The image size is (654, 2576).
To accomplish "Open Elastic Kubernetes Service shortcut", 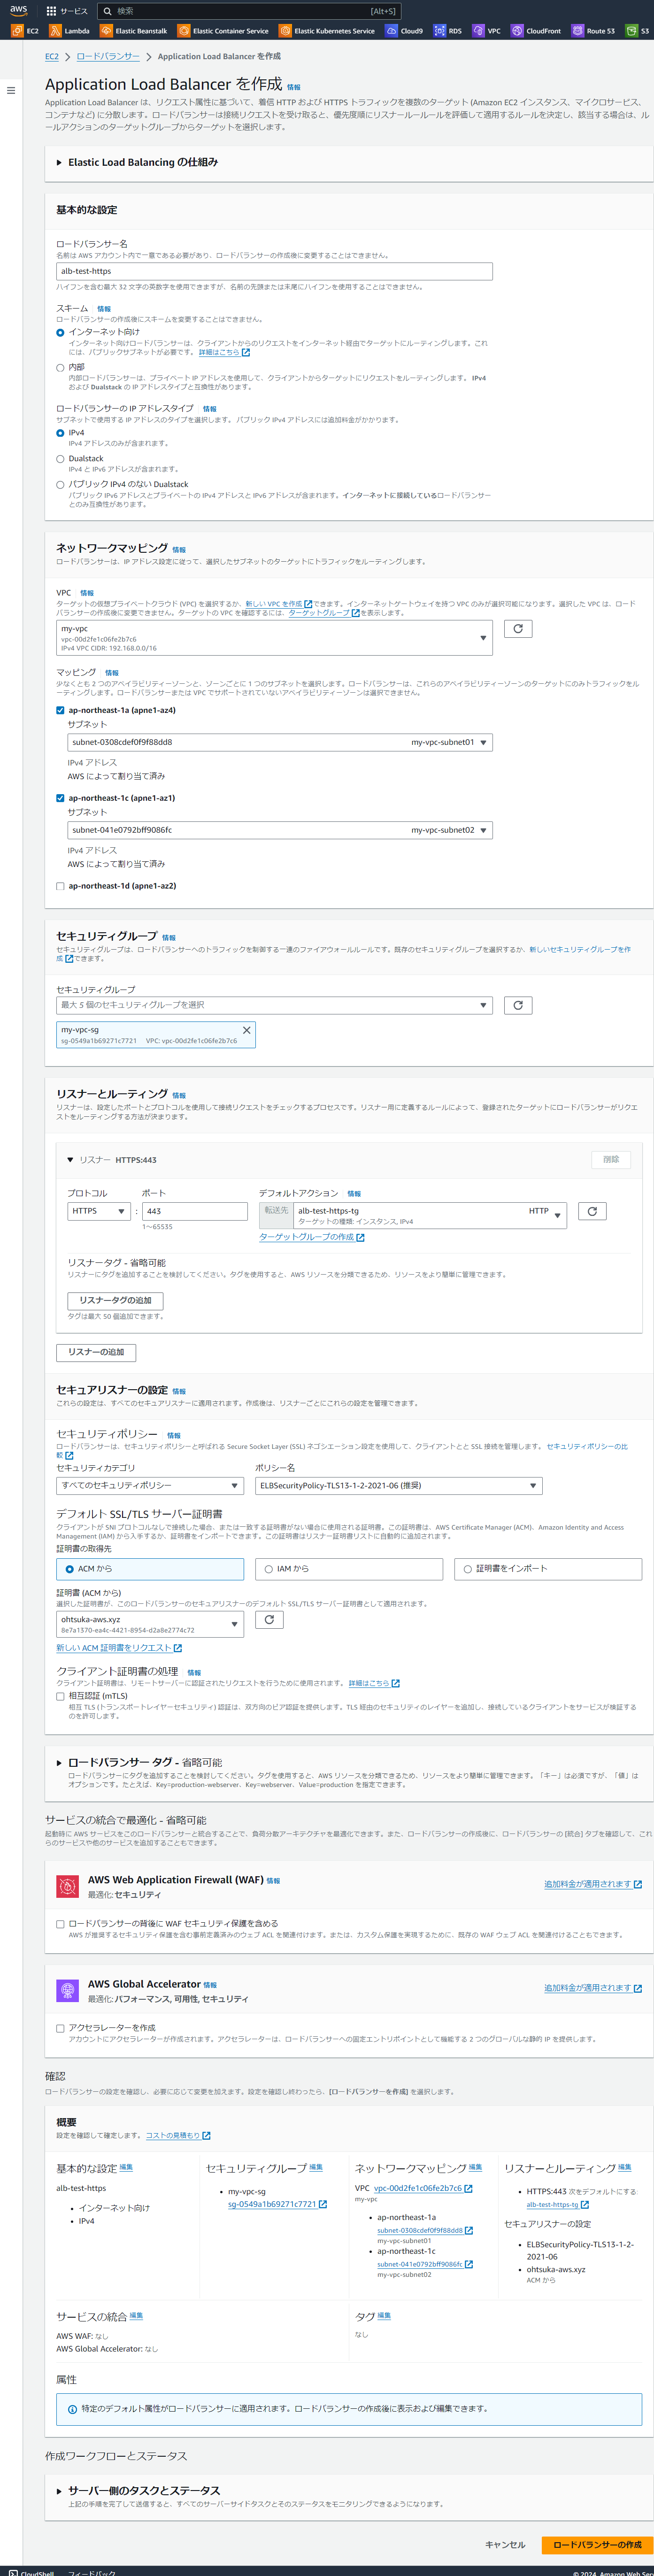I will 327,31.
